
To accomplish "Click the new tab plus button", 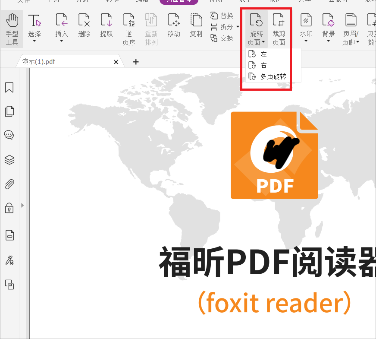I will (135, 62).
